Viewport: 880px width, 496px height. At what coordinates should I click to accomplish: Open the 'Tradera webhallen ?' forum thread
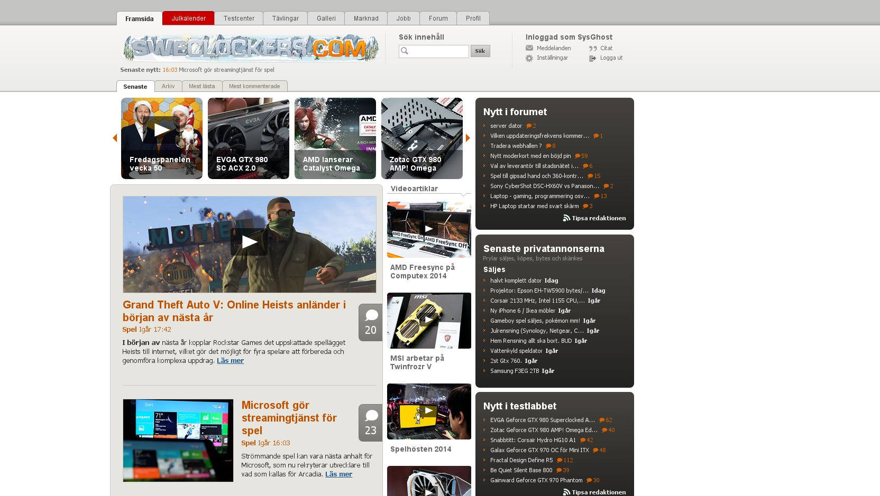pos(516,146)
